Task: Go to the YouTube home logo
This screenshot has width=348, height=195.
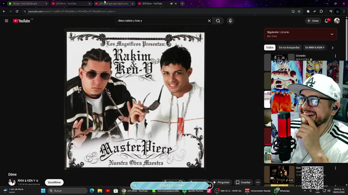Action: (21, 21)
